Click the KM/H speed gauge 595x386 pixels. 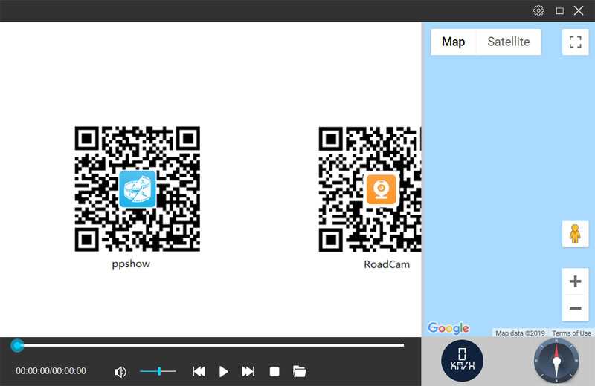coord(462,361)
